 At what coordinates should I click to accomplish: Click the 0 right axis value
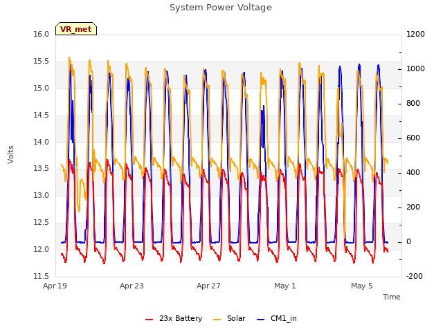tap(408, 241)
